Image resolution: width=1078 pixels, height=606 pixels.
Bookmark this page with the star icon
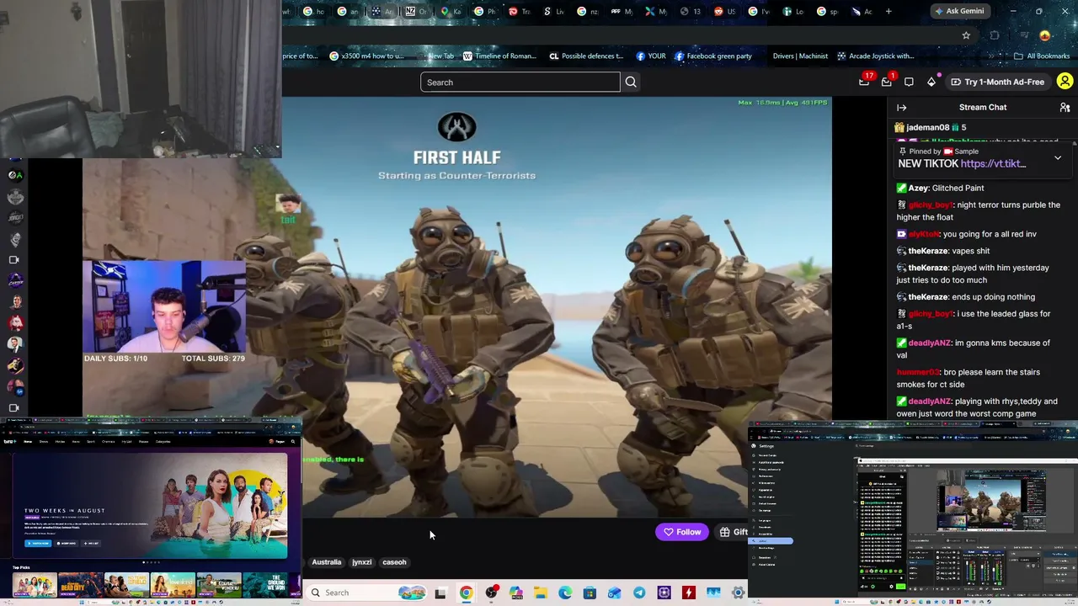[x=966, y=35]
